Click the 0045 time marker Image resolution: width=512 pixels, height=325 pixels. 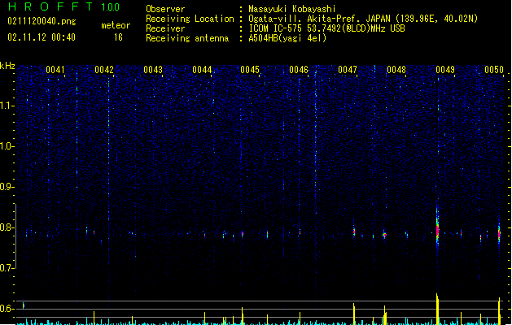click(250, 70)
